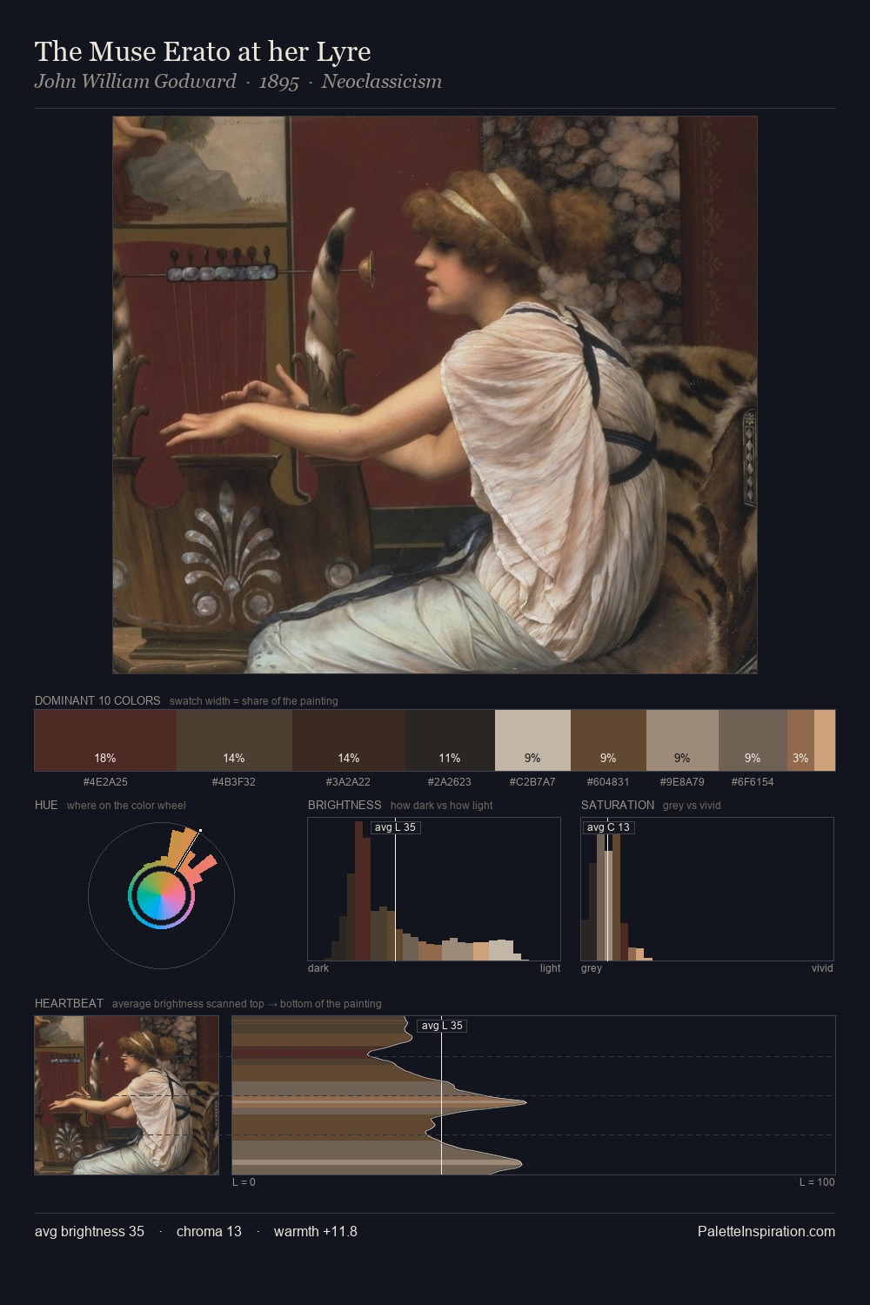
Task: Click the title 'The Muse Erato at her Lyre'
Action: pyautogui.click(x=203, y=52)
